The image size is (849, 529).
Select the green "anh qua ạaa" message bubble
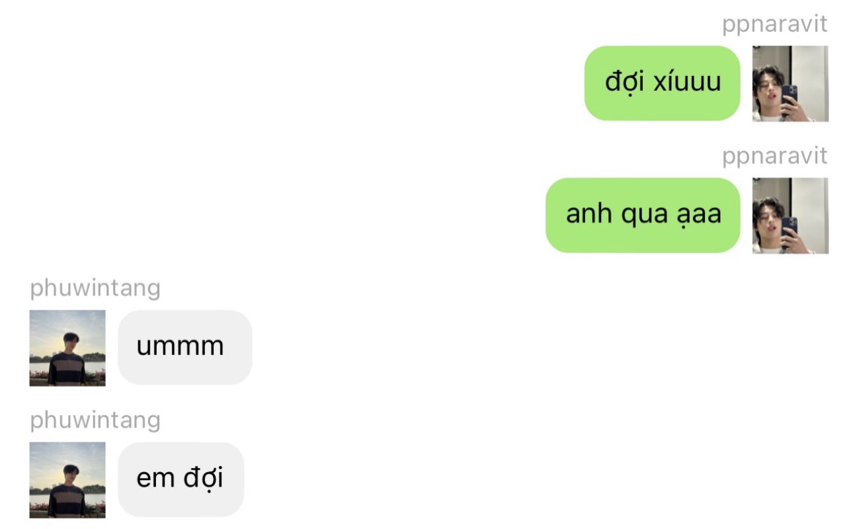(643, 215)
